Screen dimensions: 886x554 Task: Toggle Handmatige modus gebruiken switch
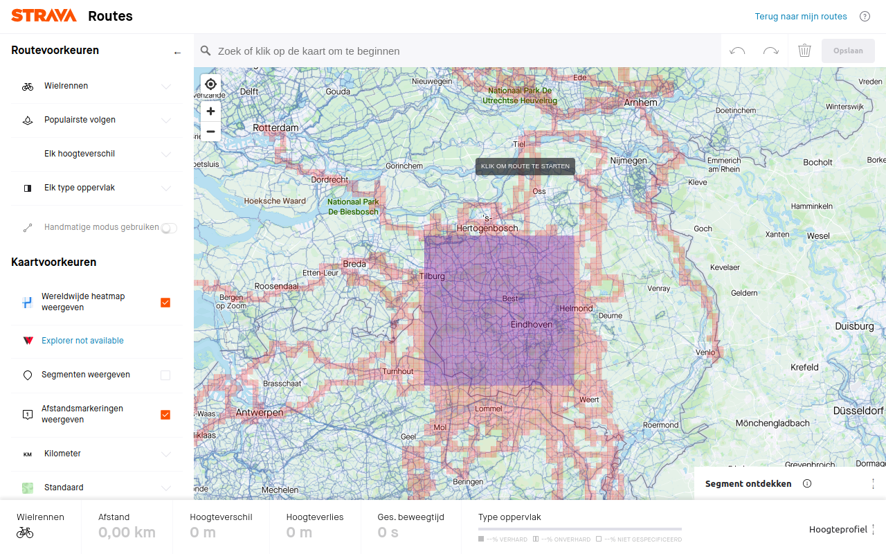169,228
